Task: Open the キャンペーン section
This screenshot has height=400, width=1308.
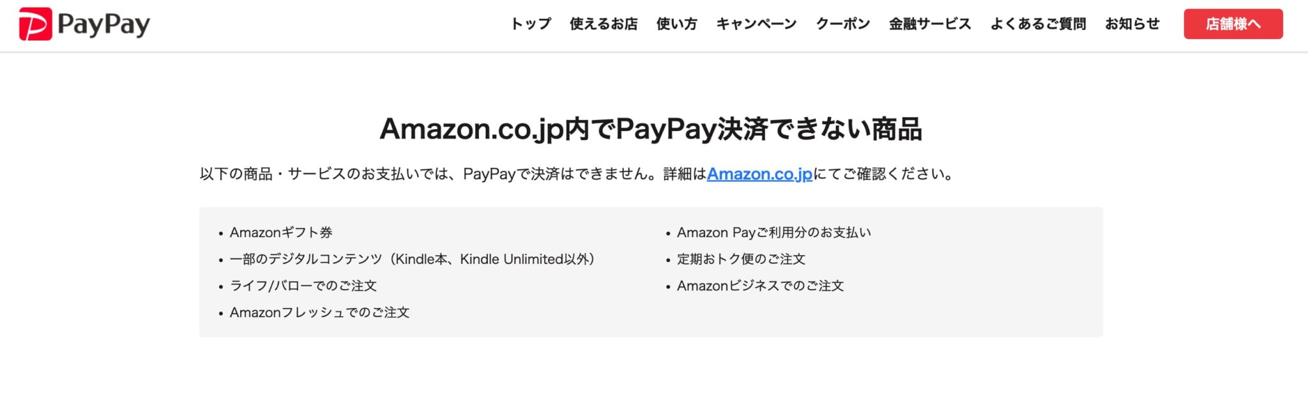Action: (x=757, y=24)
